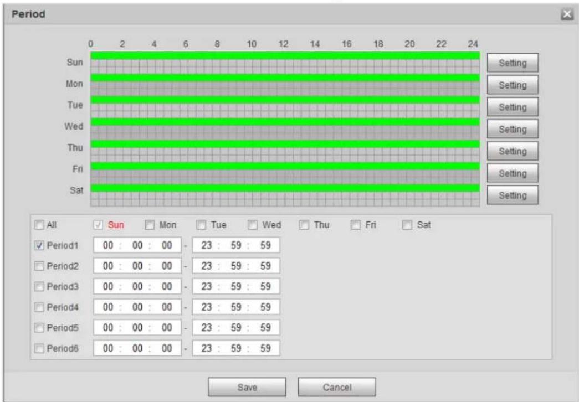
Task: Close the Period dialog
Action: (x=567, y=14)
